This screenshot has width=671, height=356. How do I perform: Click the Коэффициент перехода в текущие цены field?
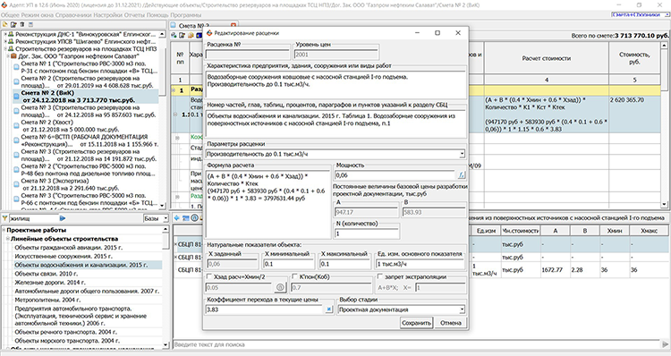pyautogui.click(x=265, y=309)
